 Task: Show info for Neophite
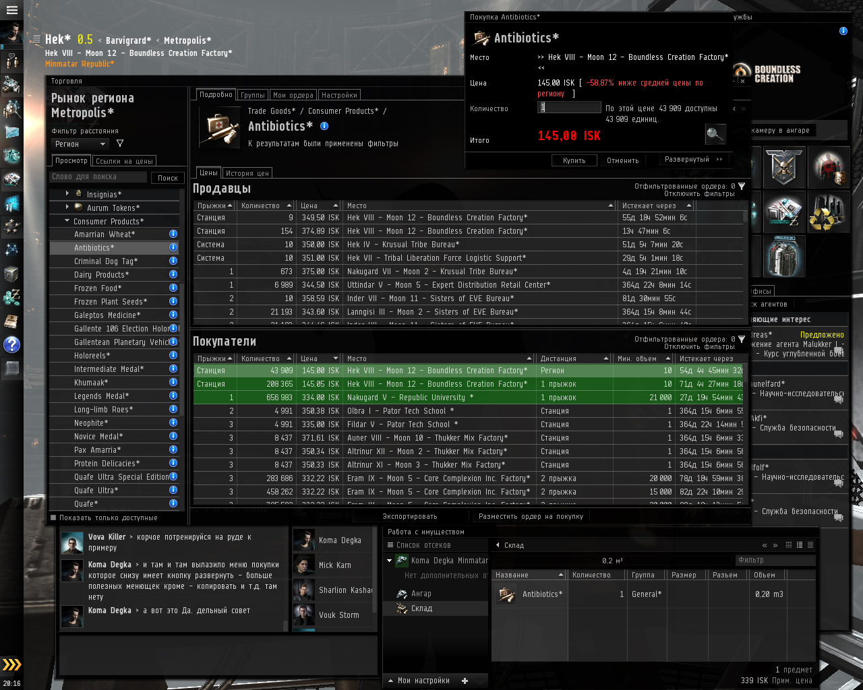click(173, 422)
